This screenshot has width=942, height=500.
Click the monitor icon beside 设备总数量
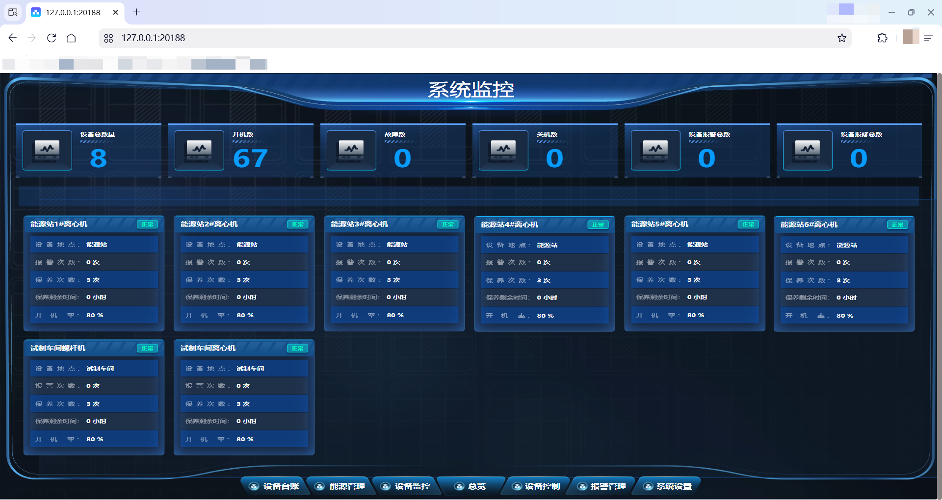pos(47,150)
